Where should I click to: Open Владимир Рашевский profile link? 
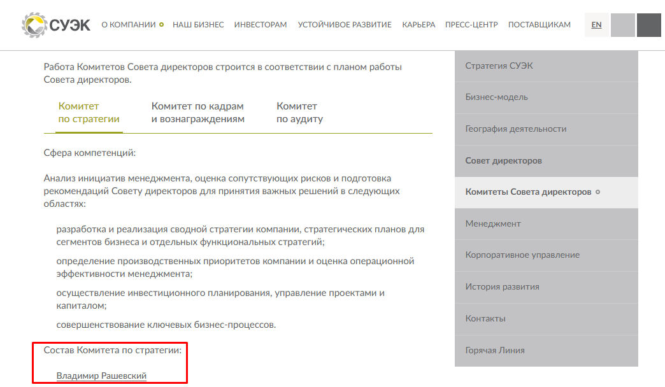(x=101, y=376)
